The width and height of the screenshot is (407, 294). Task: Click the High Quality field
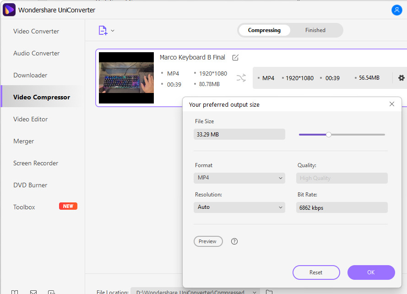pos(342,178)
